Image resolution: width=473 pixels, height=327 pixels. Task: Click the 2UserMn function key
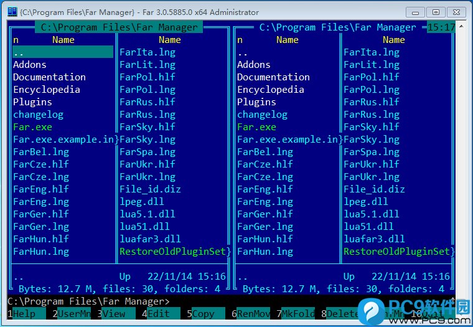pyautogui.click(x=71, y=314)
